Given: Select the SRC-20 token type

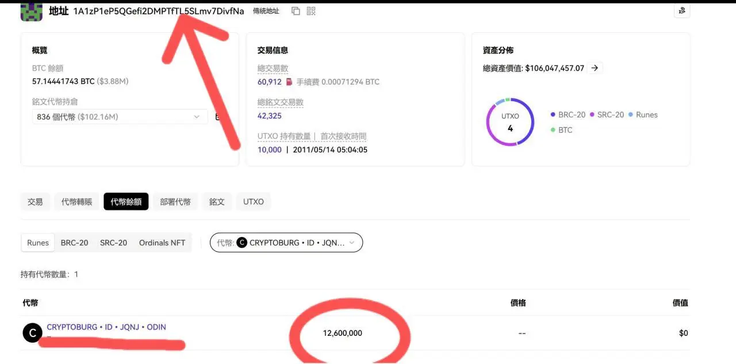Looking at the screenshot, I should tap(113, 243).
